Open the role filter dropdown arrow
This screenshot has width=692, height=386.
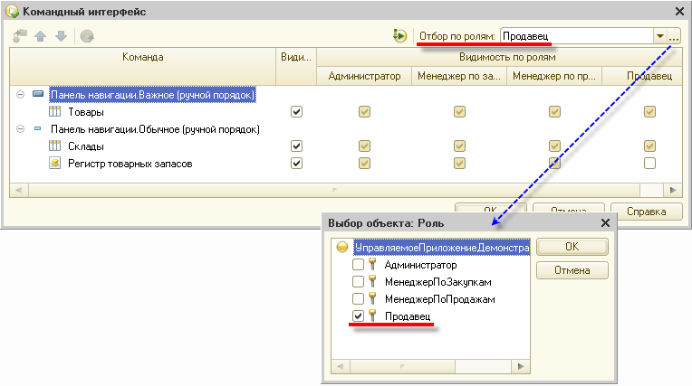659,36
